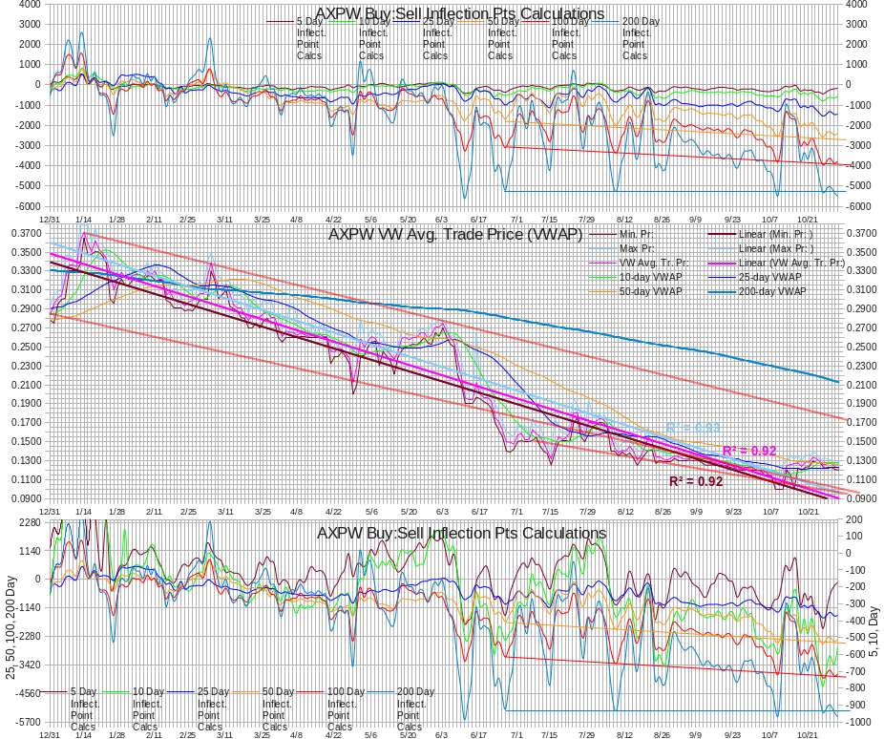
Task: Click the top chart title 'AXPW Buy:Sell Inflection Pts Calculations'
Action: [459, 13]
